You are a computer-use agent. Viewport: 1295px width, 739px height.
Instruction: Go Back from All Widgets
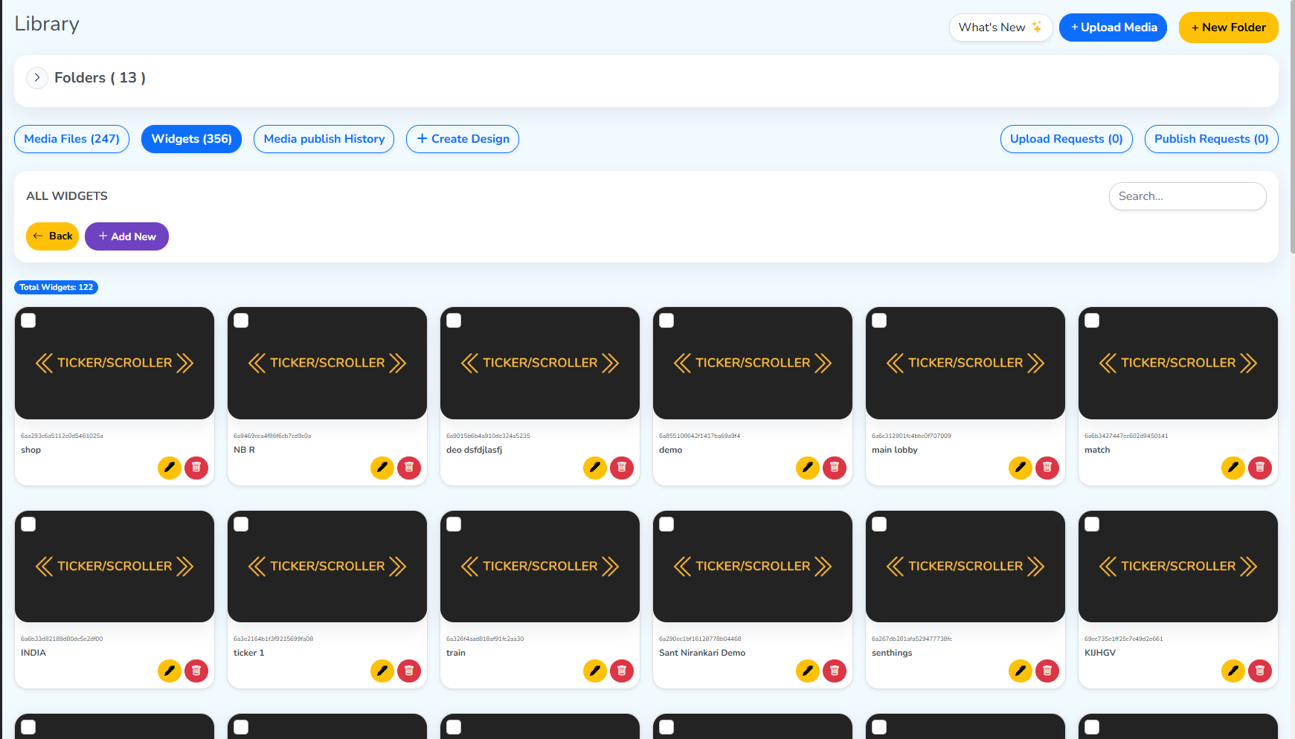click(52, 236)
